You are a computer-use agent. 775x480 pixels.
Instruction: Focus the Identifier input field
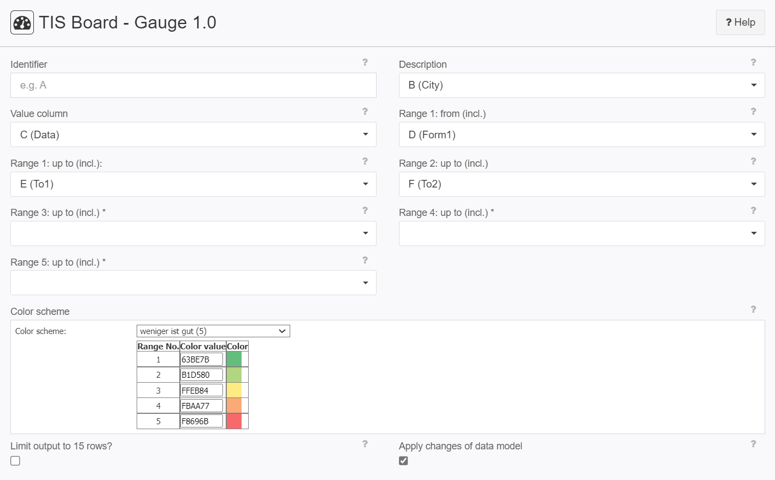tap(193, 85)
